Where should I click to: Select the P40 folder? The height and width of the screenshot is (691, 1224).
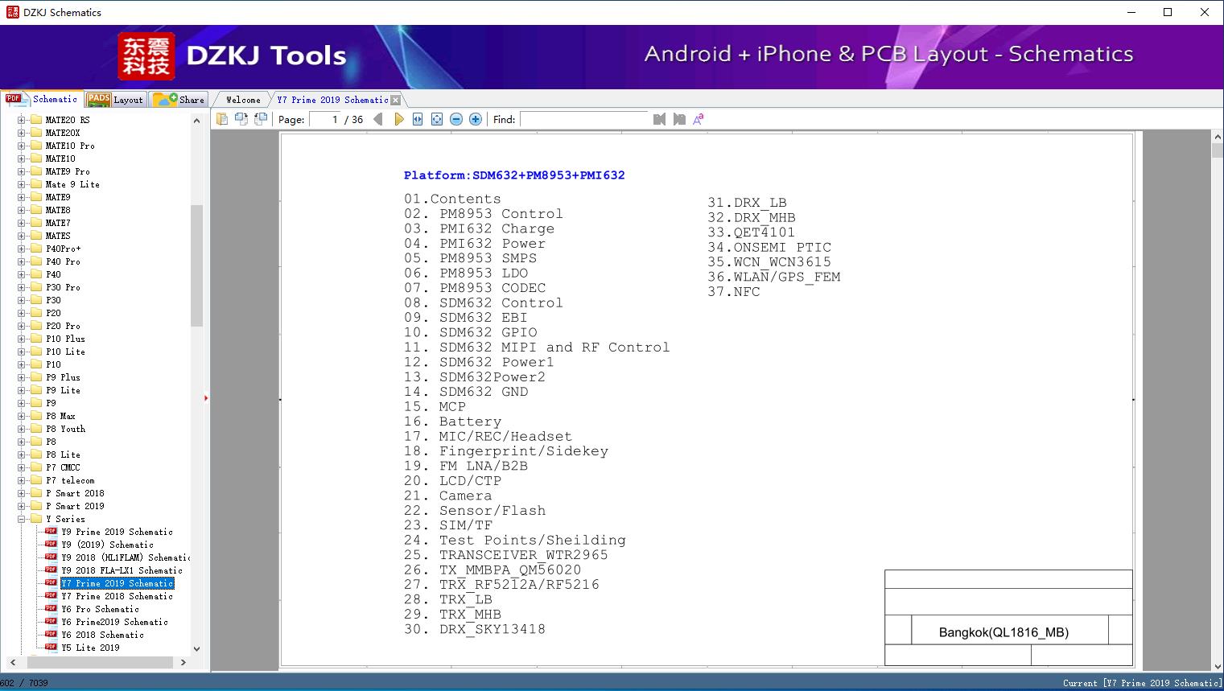point(53,274)
